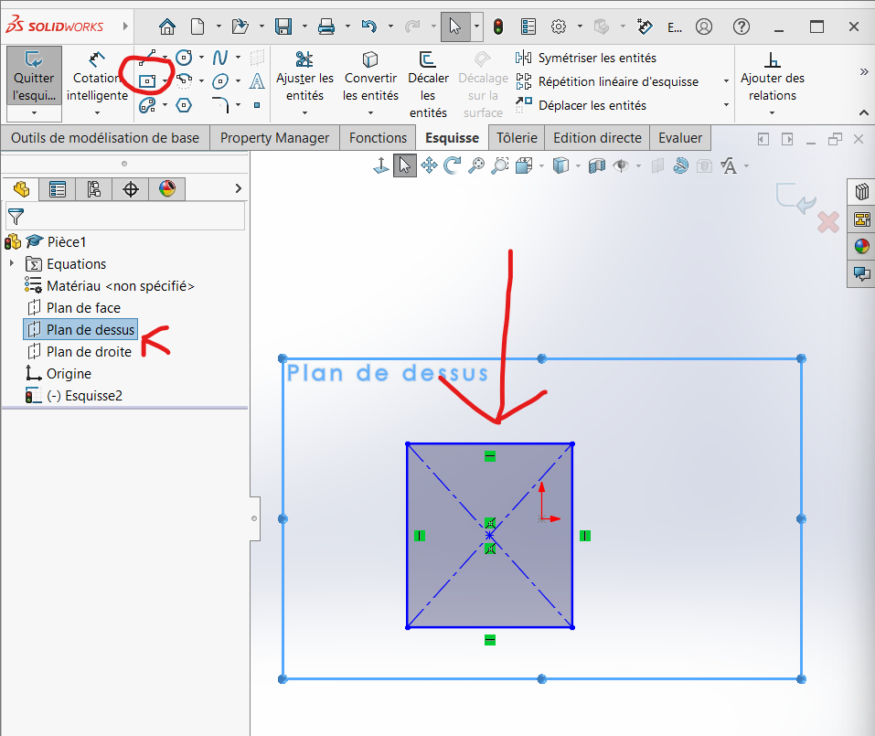Click the Home icon in top toolbar
Viewport: 875px width, 736px height.
coord(166,27)
